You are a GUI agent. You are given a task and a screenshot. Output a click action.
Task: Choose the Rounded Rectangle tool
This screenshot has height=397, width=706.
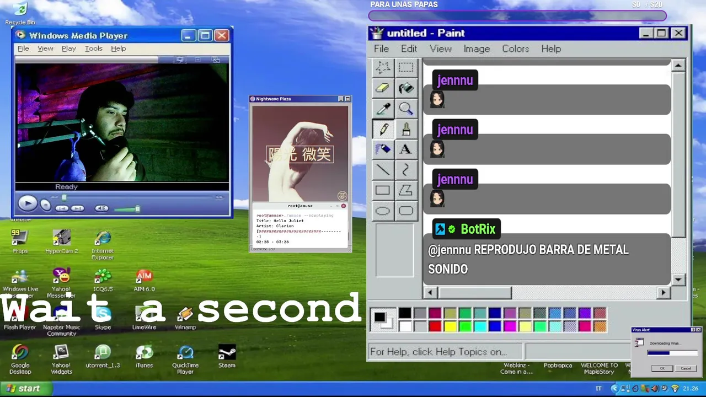[406, 211]
